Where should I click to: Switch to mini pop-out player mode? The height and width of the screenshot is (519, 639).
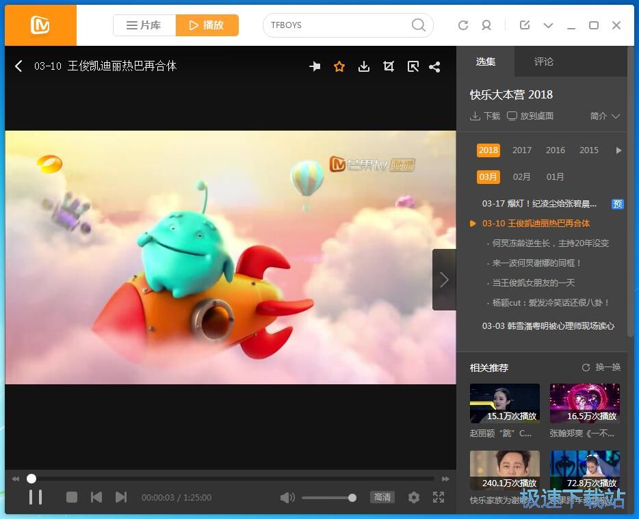point(413,66)
